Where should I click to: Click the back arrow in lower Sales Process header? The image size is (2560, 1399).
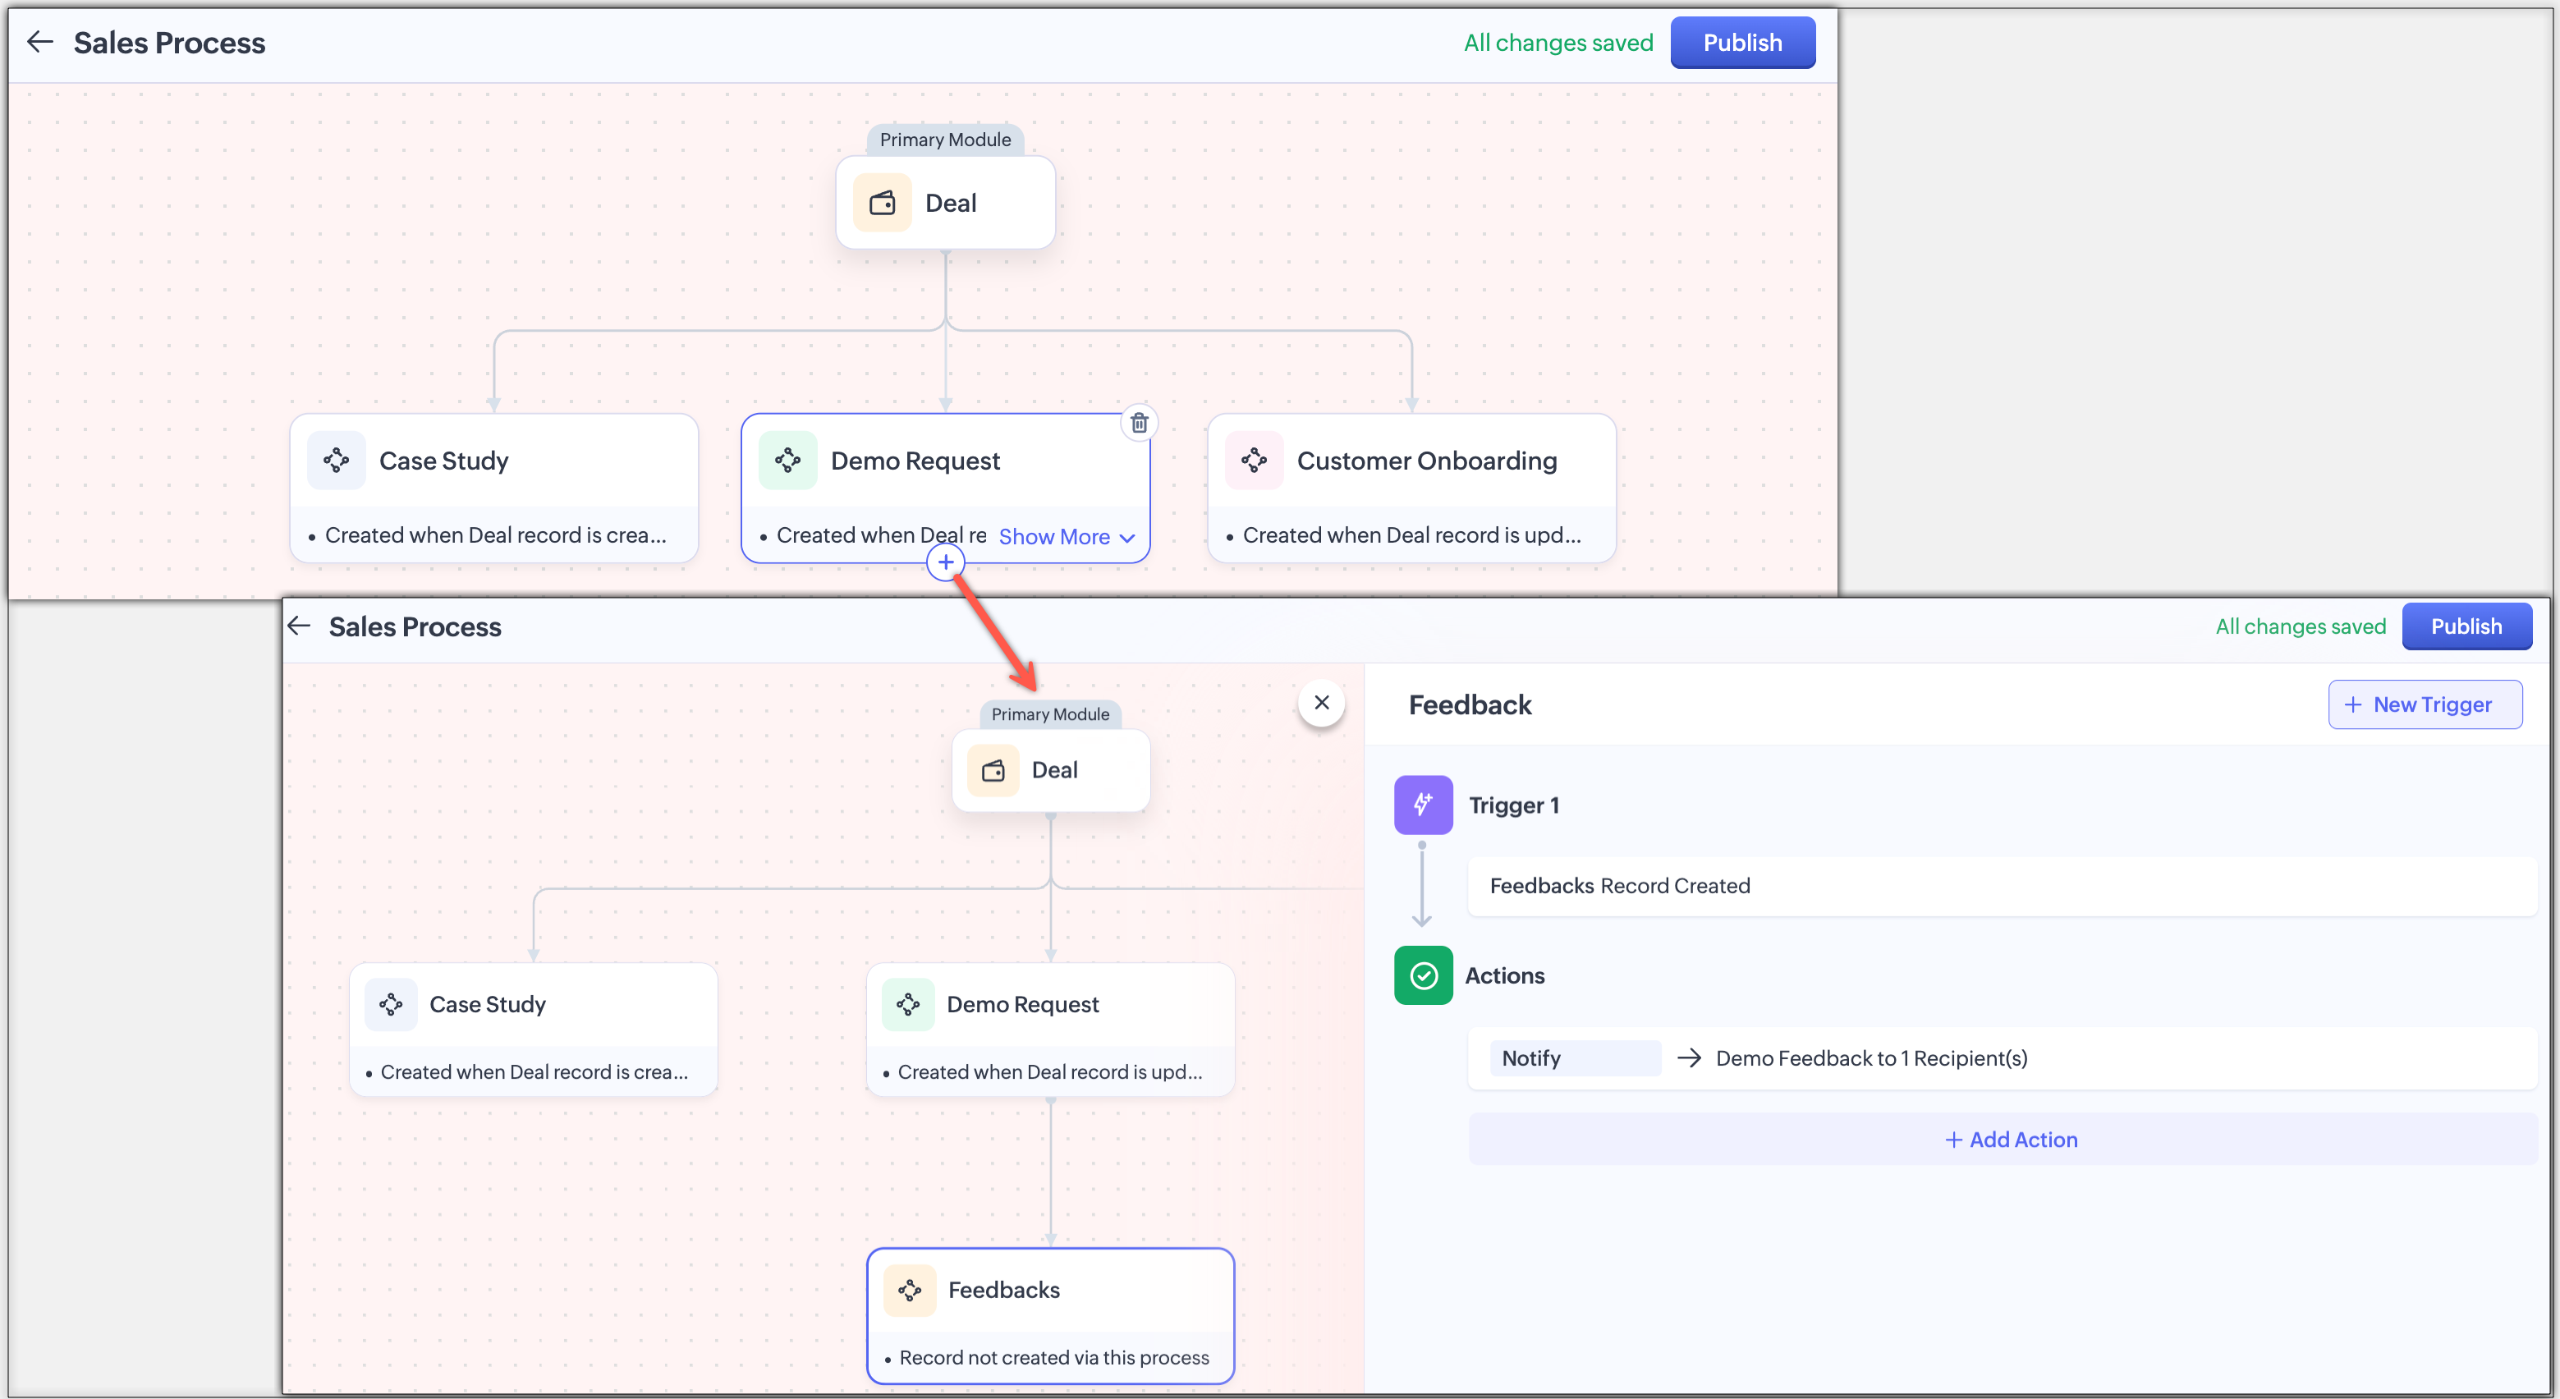point(299,626)
